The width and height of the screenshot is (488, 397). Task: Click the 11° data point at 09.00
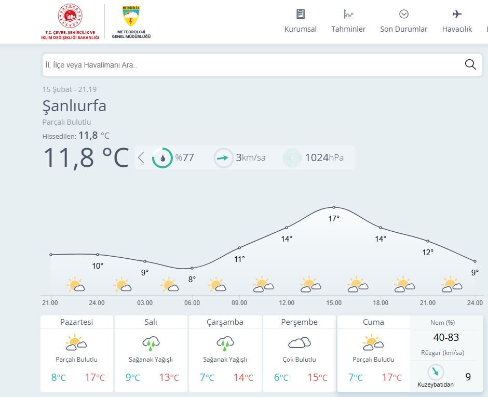click(x=239, y=248)
